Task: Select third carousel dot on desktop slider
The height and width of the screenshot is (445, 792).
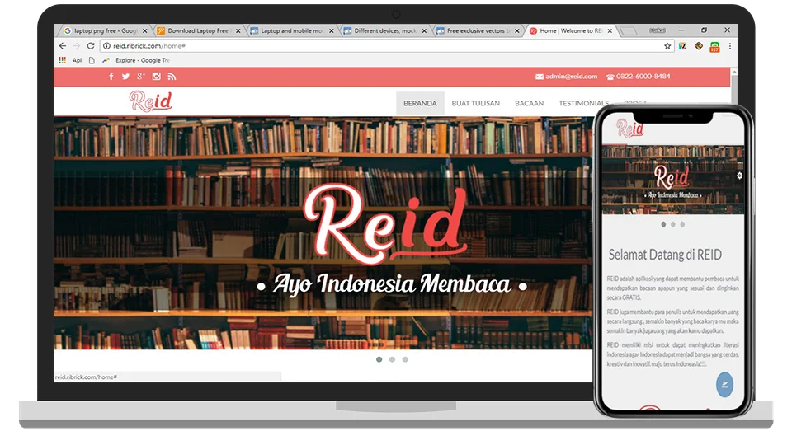Action: (405, 359)
